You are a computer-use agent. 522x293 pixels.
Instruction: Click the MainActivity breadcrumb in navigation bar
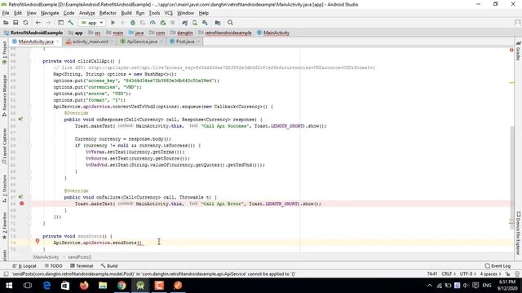(x=273, y=33)
